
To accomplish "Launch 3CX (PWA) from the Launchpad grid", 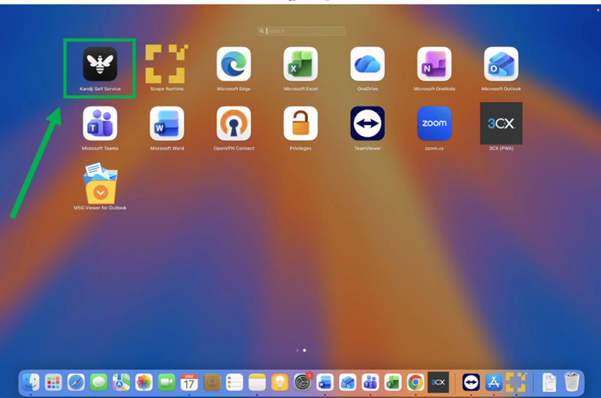I will (x=501, y=123).
